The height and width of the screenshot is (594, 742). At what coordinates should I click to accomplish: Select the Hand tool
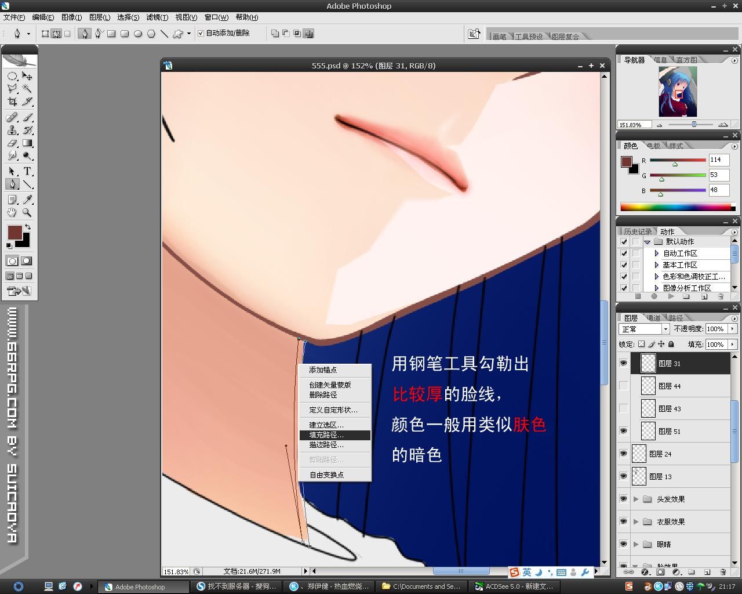[x=12, y=212]
